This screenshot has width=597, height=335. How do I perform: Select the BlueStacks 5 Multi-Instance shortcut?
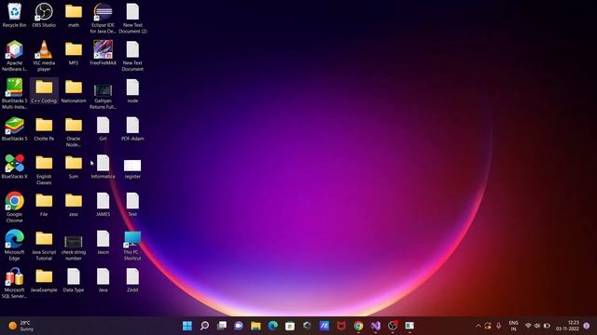15,93
